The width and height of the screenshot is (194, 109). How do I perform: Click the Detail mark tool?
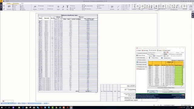50,9
